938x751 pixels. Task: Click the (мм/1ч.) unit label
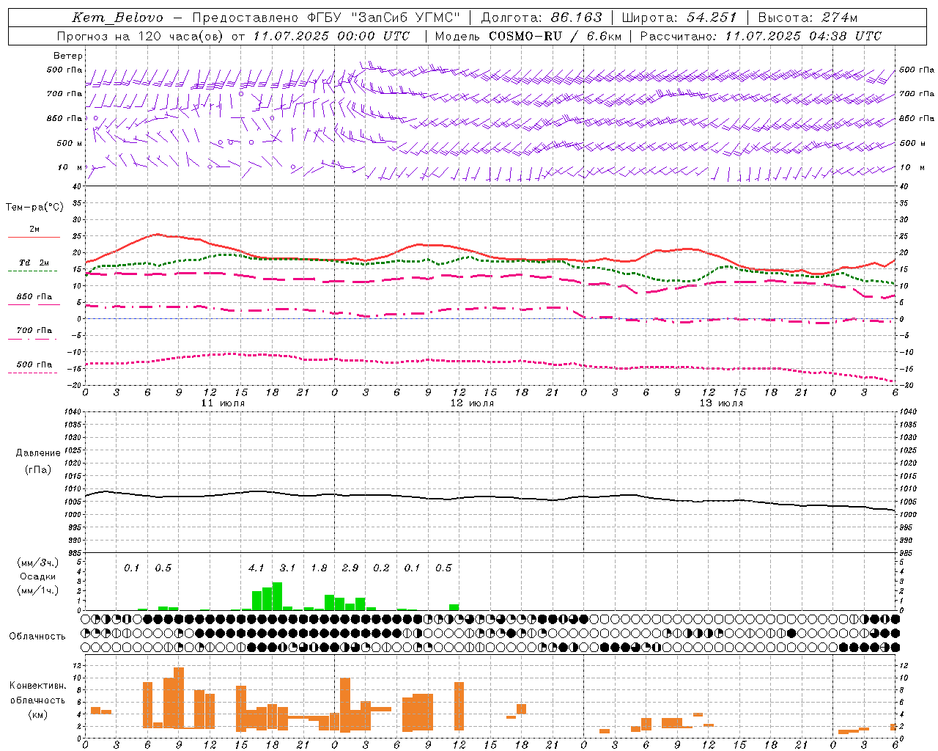click(37, 590)
